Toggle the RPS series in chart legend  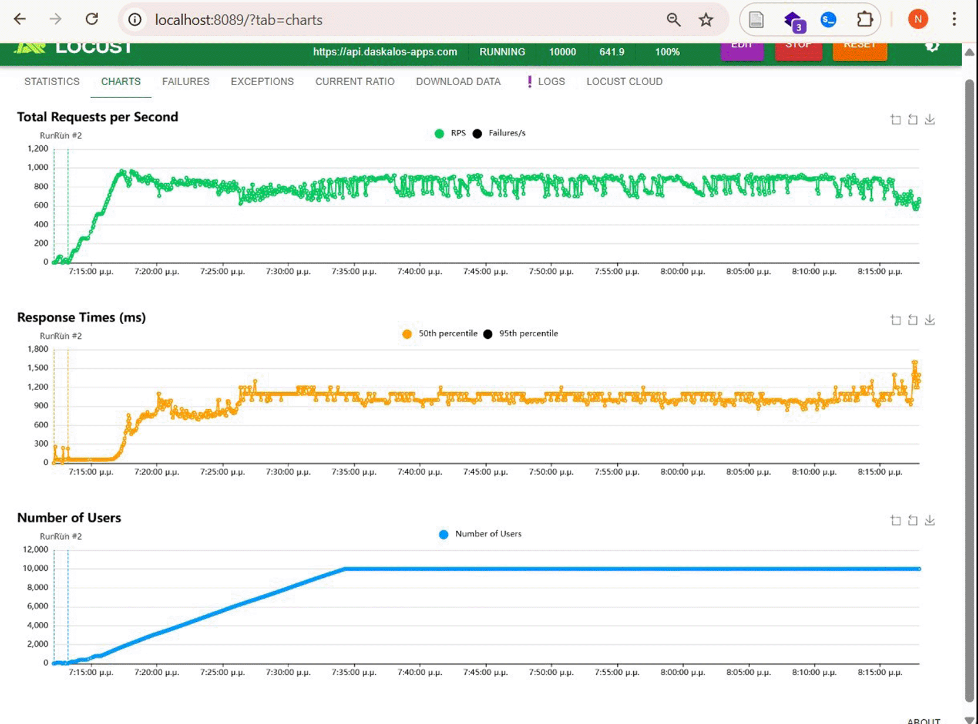(x=450, y=133)
